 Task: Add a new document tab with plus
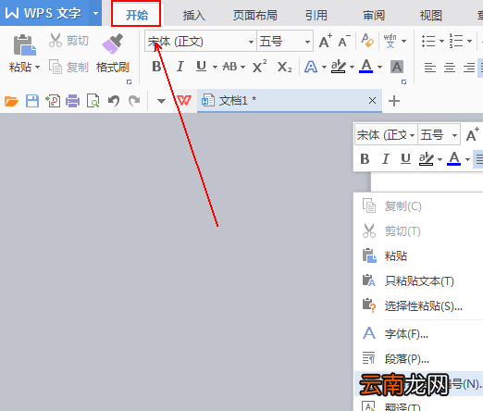pyautogui.click(x=394, y=101)
